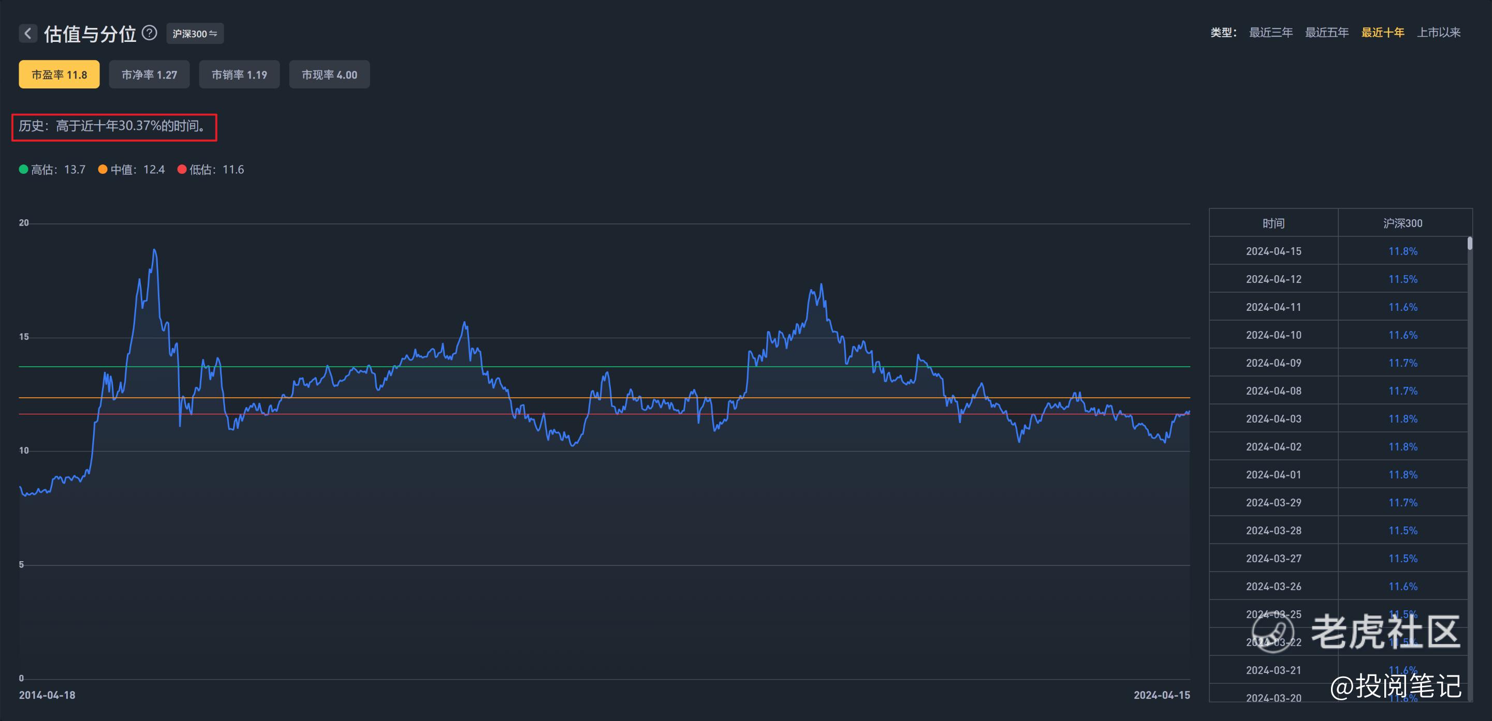The height and width of the screenshot is (721, 1492).
Task: Select the 2024-04-09 table row date
Action: [1274, 363]
